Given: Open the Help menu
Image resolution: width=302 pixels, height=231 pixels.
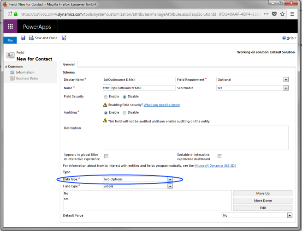Looking at the screenshot, I should (x=289, y=38).
